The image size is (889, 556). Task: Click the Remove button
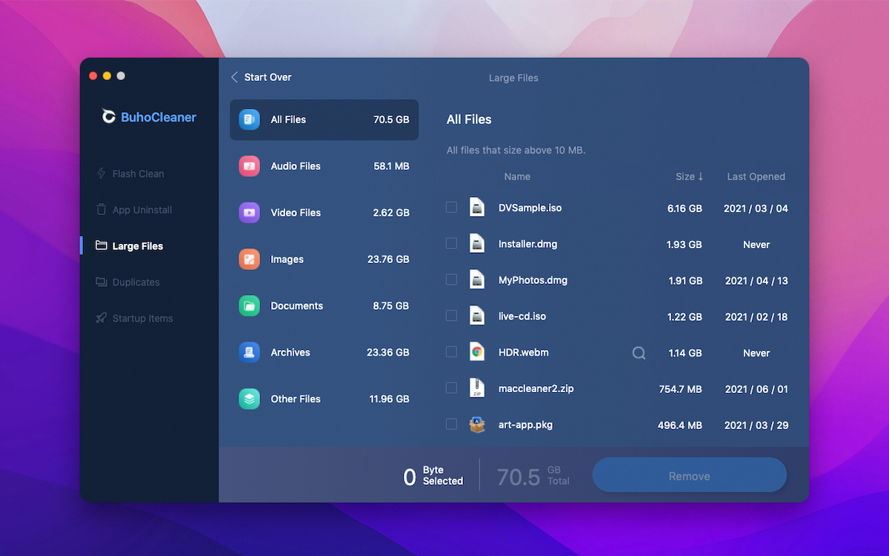689,475
